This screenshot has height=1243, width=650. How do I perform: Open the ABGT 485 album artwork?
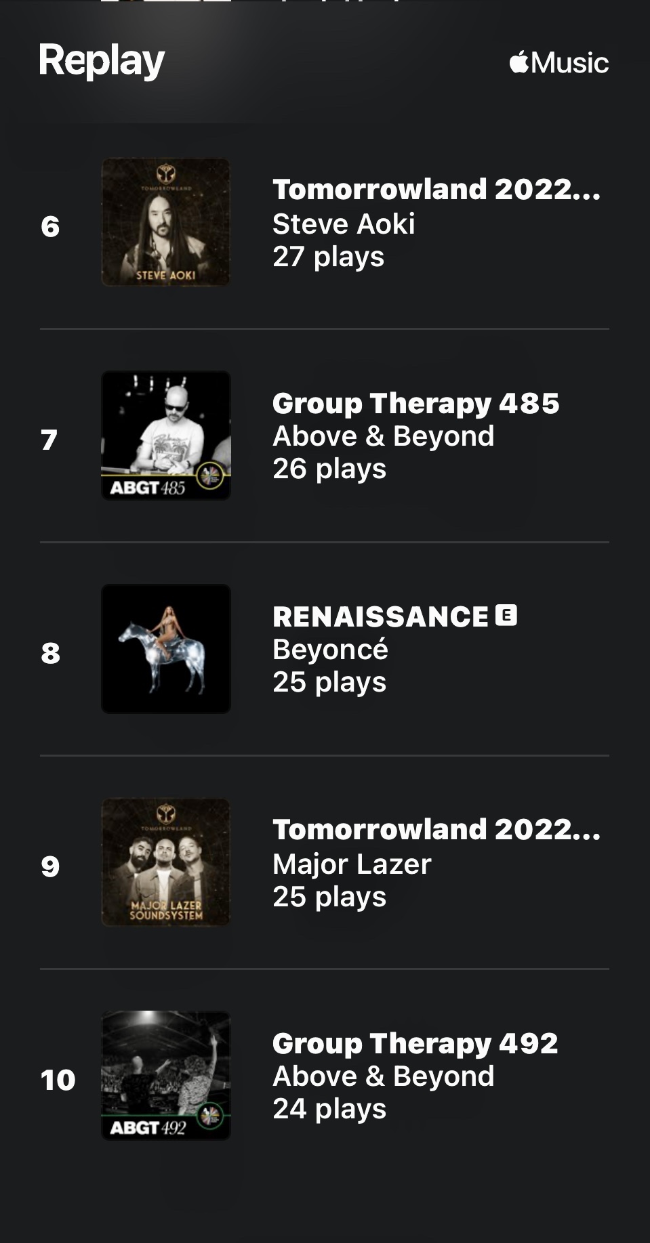[x=166, y=436]
